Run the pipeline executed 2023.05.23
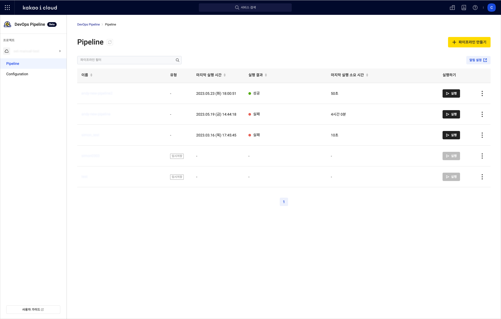The width and height of the screenshot is (501, 319). (x=451, y=93)
